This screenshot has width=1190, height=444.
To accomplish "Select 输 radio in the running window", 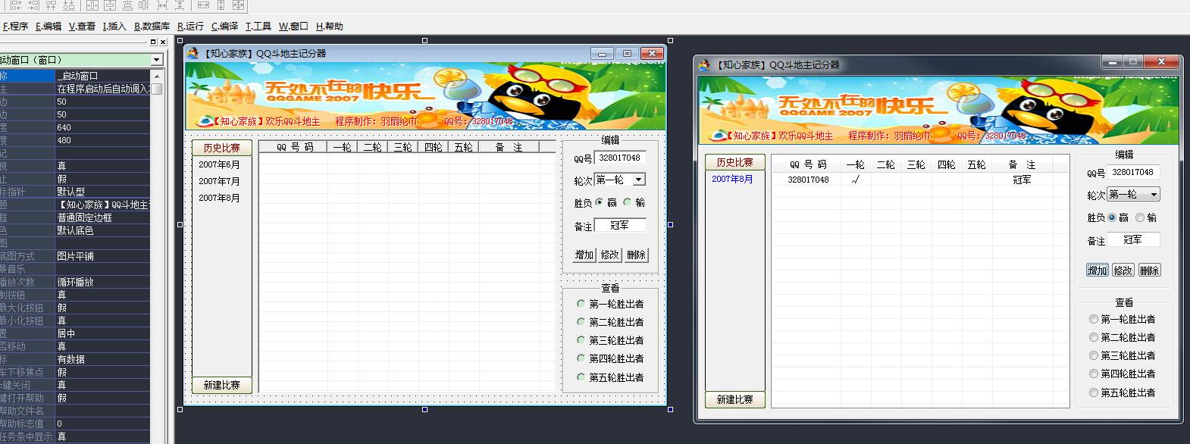I will click(x=1140, y=217).
